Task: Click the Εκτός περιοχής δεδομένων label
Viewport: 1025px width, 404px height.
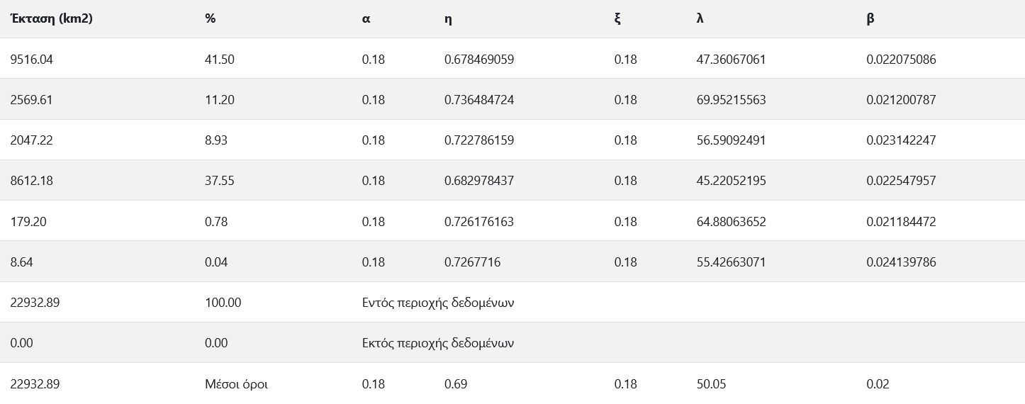Action: [x=437, y=343]
